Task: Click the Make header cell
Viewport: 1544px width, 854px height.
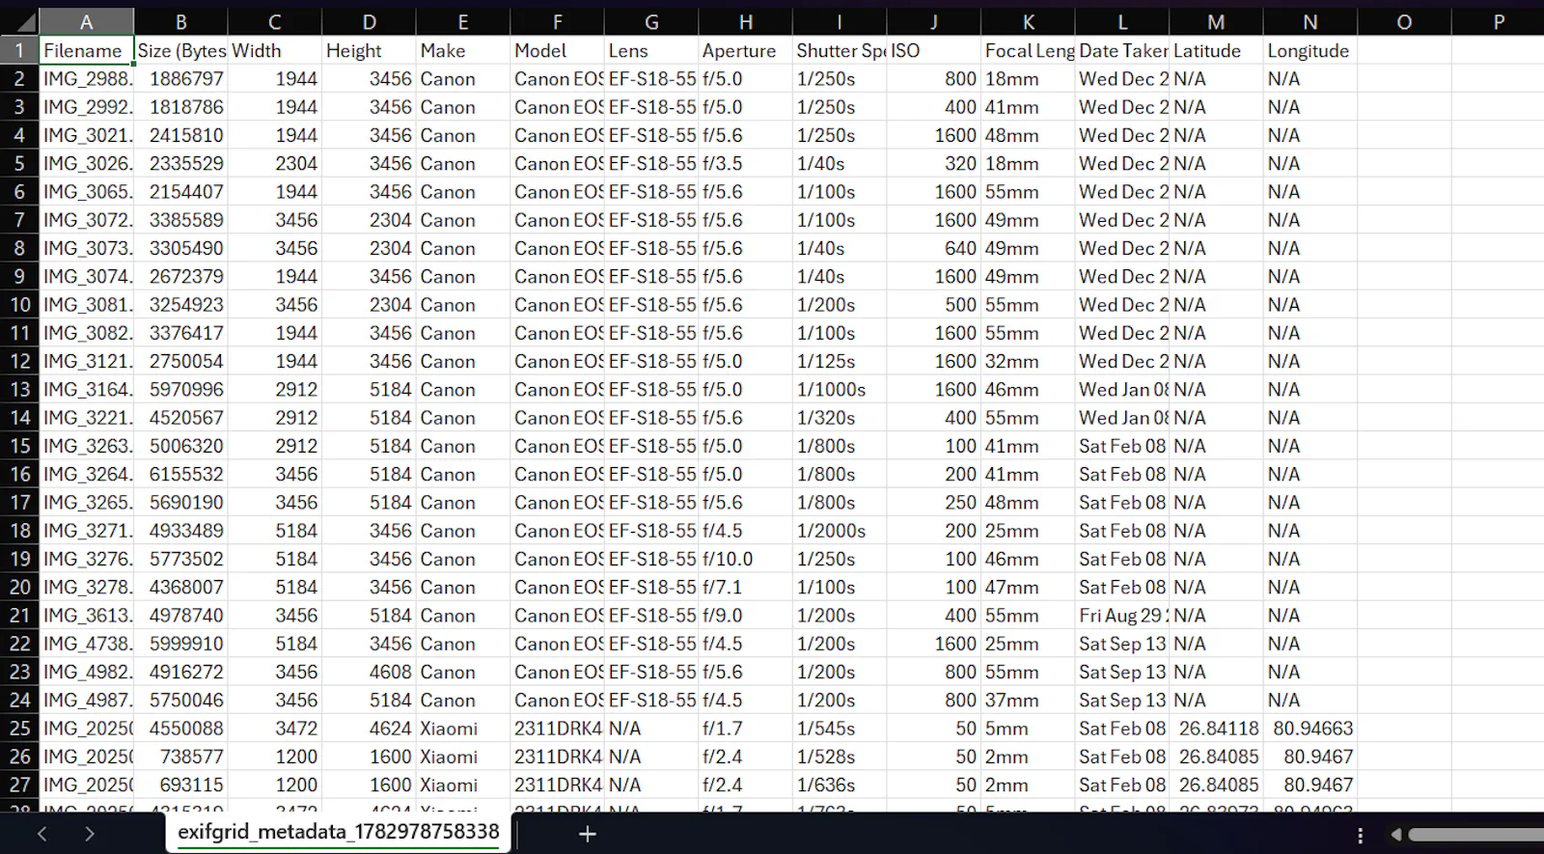Action: (x=463, y=50)
